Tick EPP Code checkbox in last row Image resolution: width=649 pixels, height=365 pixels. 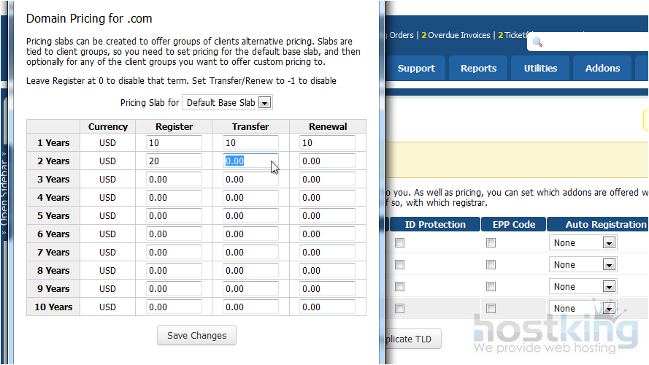491,309
